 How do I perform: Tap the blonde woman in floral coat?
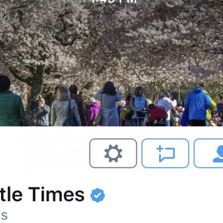click(x=65, y=107)
